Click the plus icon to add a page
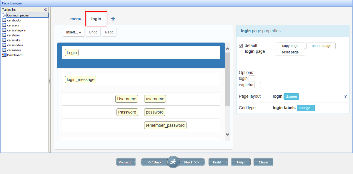The width and height of the screenshot is (353, 174). (x=113, y=18)
